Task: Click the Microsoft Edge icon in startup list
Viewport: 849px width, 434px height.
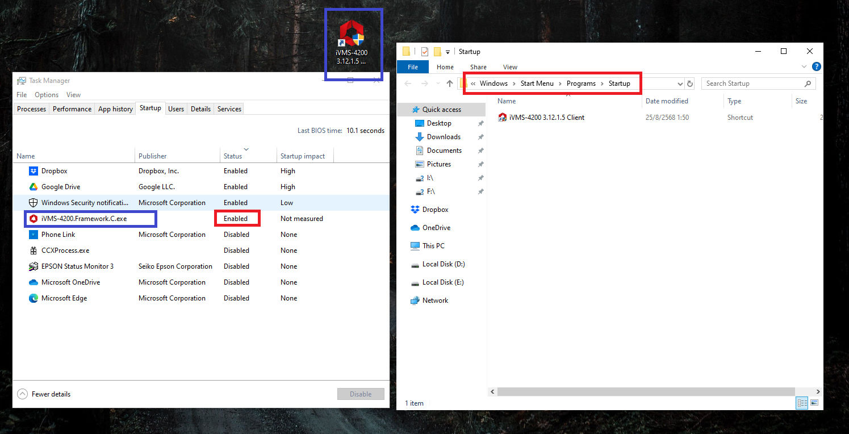Action: coord(33,298)
